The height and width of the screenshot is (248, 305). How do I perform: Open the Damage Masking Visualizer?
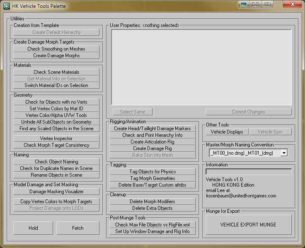point(56,192)
